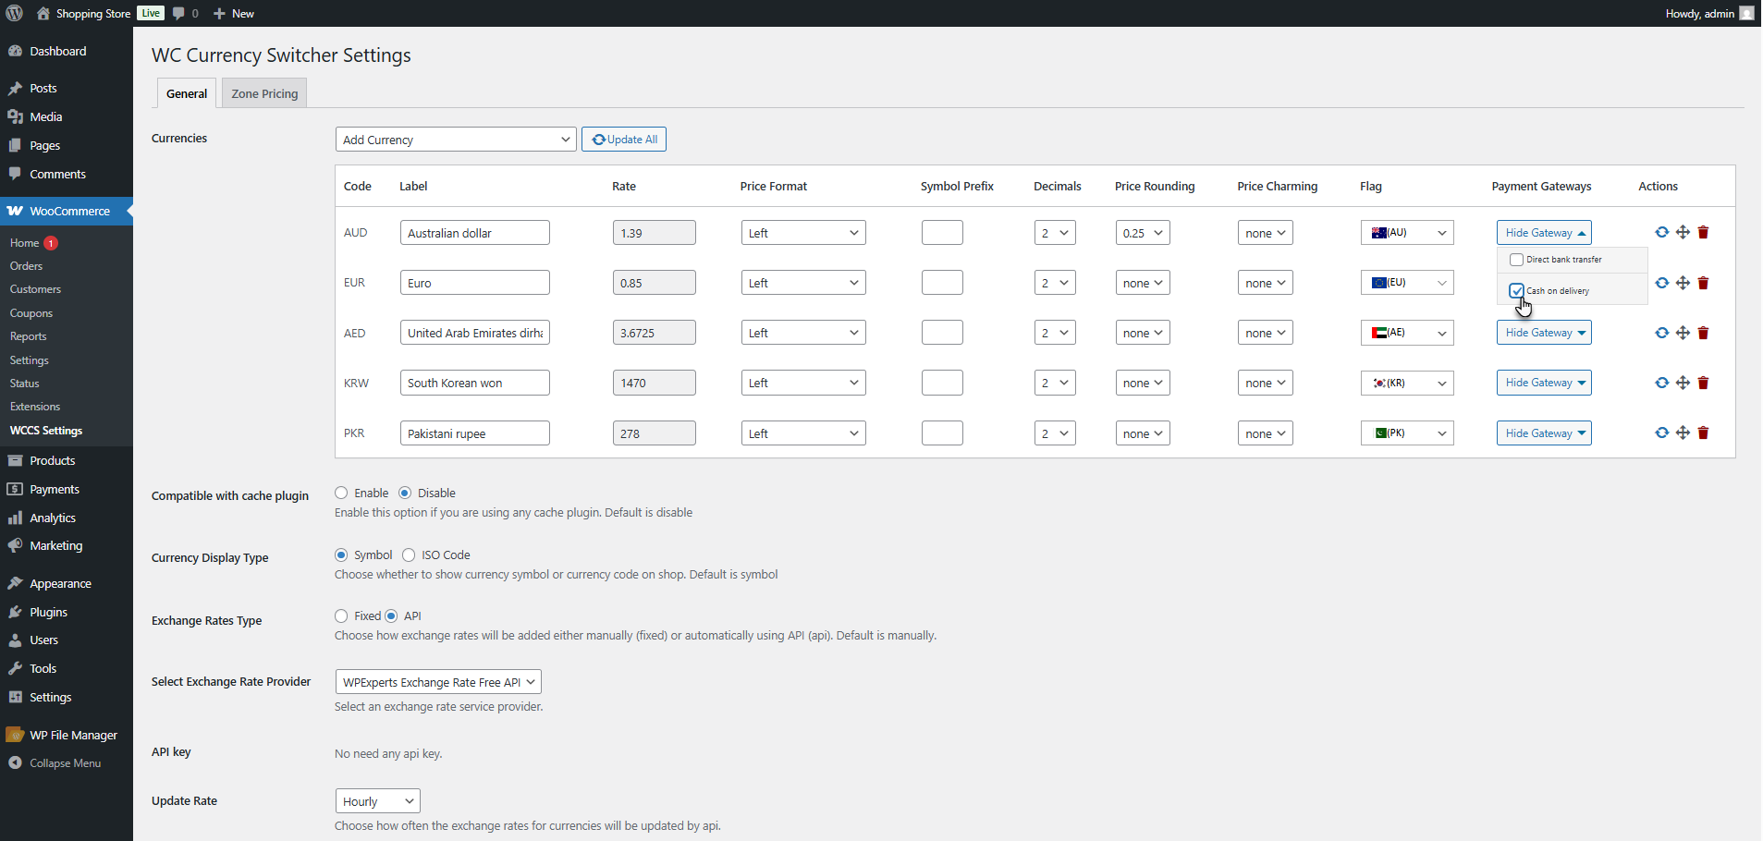Refresh the EUR exchange rate
Screen dimensions: 1763x841
(x=1661, y=283)
